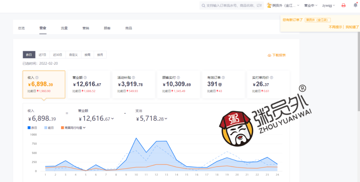
Task: Toggle the blue 昨日 legend swatch
Action: point(29,128)
